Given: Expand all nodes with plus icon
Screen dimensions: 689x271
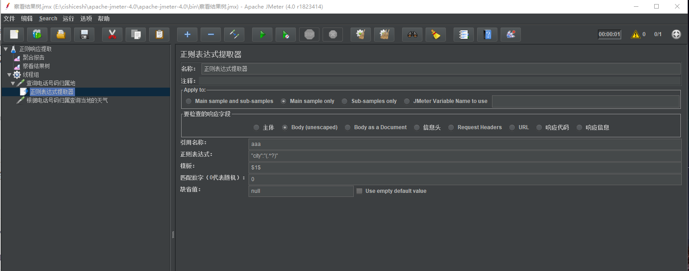Looking at the screenshot, I should (187, 34).
